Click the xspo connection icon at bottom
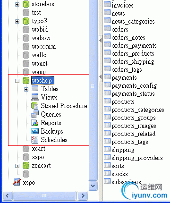170x203 pixels. 17,182
